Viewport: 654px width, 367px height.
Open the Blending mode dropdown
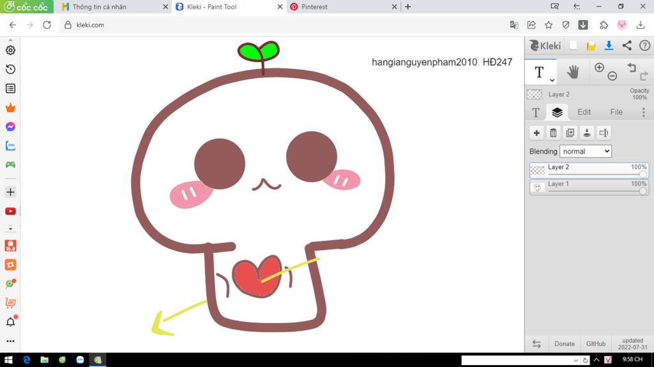point(586,152)
